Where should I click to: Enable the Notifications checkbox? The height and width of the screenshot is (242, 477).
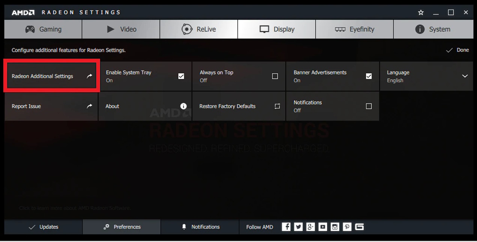369,106
